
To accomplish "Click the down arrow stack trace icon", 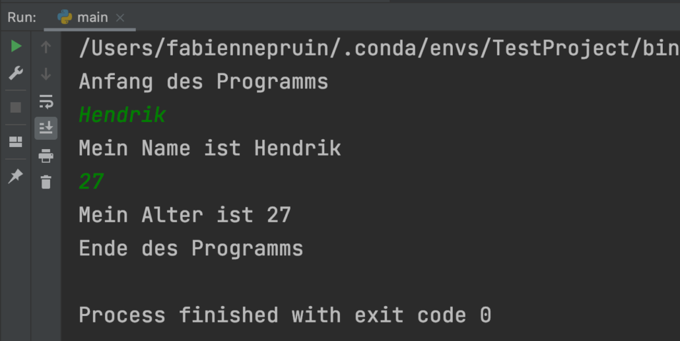I will 46,74.
